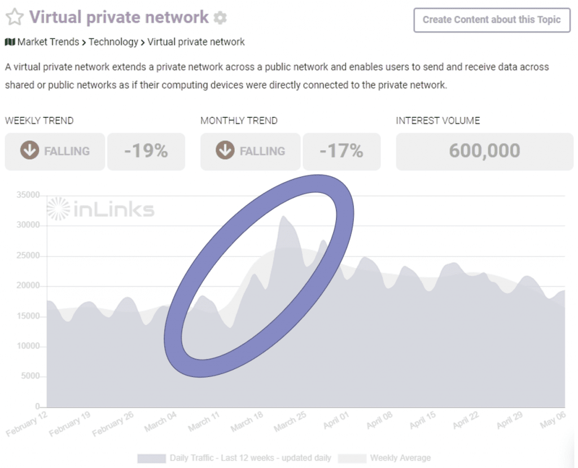Click the monthly -17% value box

341,151
